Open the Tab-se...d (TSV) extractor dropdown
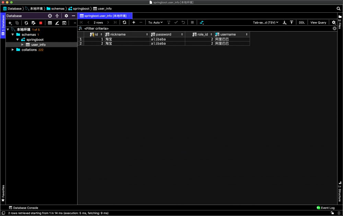 [x=265, y=23]
